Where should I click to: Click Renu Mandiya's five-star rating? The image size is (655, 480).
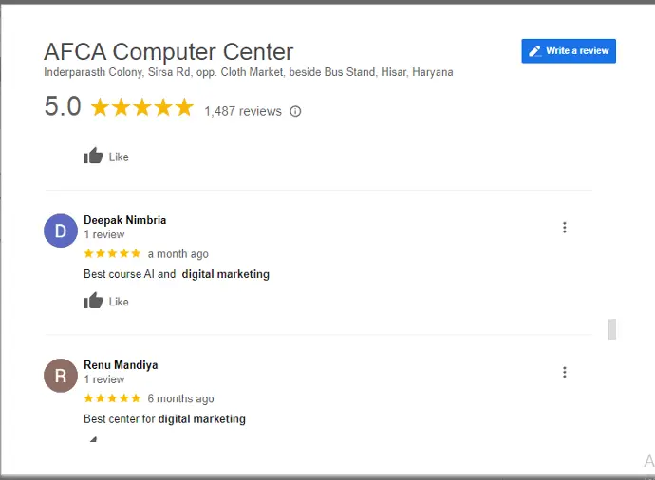pos(112,398)
